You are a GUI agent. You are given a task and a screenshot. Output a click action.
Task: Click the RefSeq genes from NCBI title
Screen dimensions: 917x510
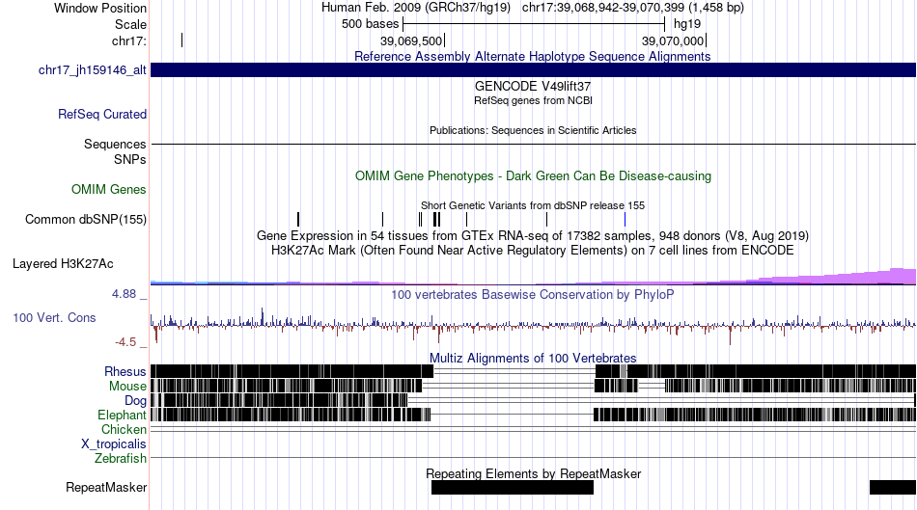pyautogui.click(x=534, y=100)
